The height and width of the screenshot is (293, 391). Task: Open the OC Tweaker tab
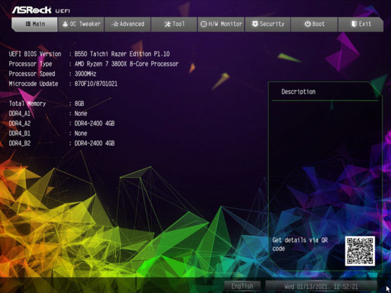(x=81, y=24)
